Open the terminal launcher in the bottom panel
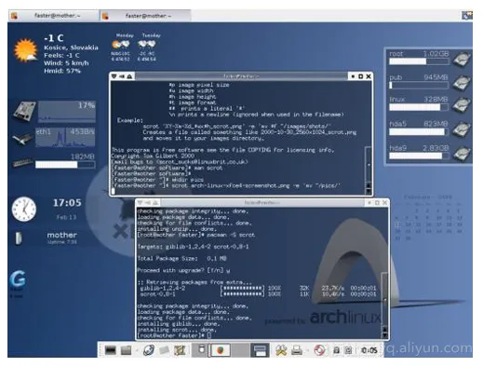This screenshot has width=483, height=367. pyautogui.click(x=110, y=350)
